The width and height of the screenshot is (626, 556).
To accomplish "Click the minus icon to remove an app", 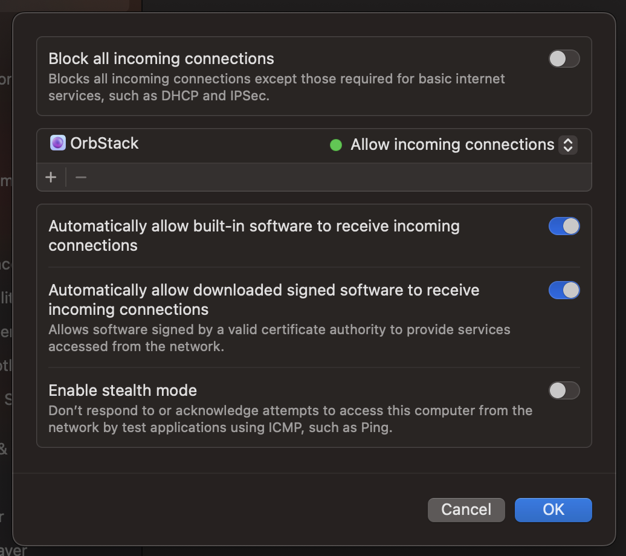I will pyautogui.click(x=81, y=177).
